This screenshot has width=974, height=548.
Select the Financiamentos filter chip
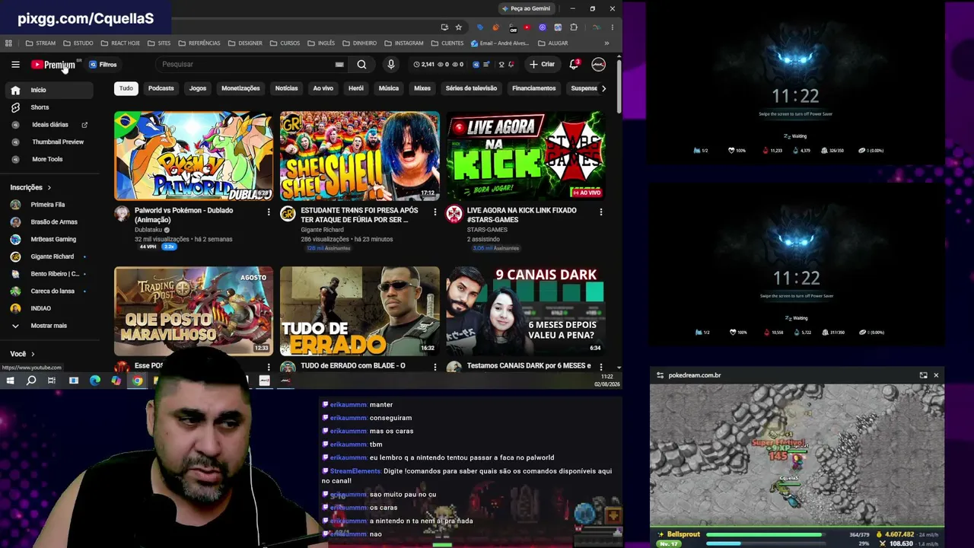[x=534, y=88]
